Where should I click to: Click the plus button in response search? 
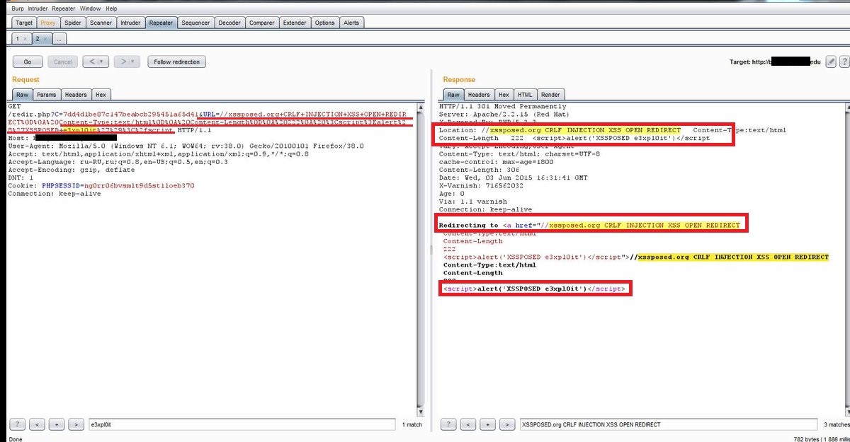point(488,424)
